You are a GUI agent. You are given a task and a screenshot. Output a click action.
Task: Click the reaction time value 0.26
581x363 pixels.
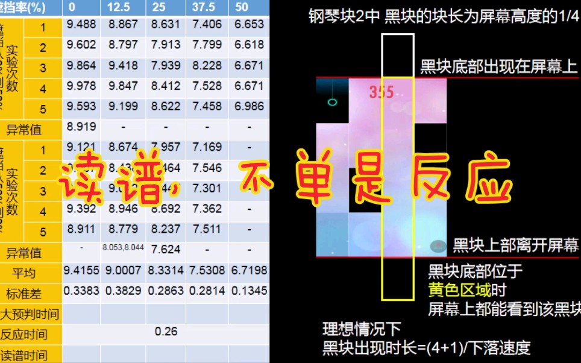pyautogui.click(x=166, y=332)
